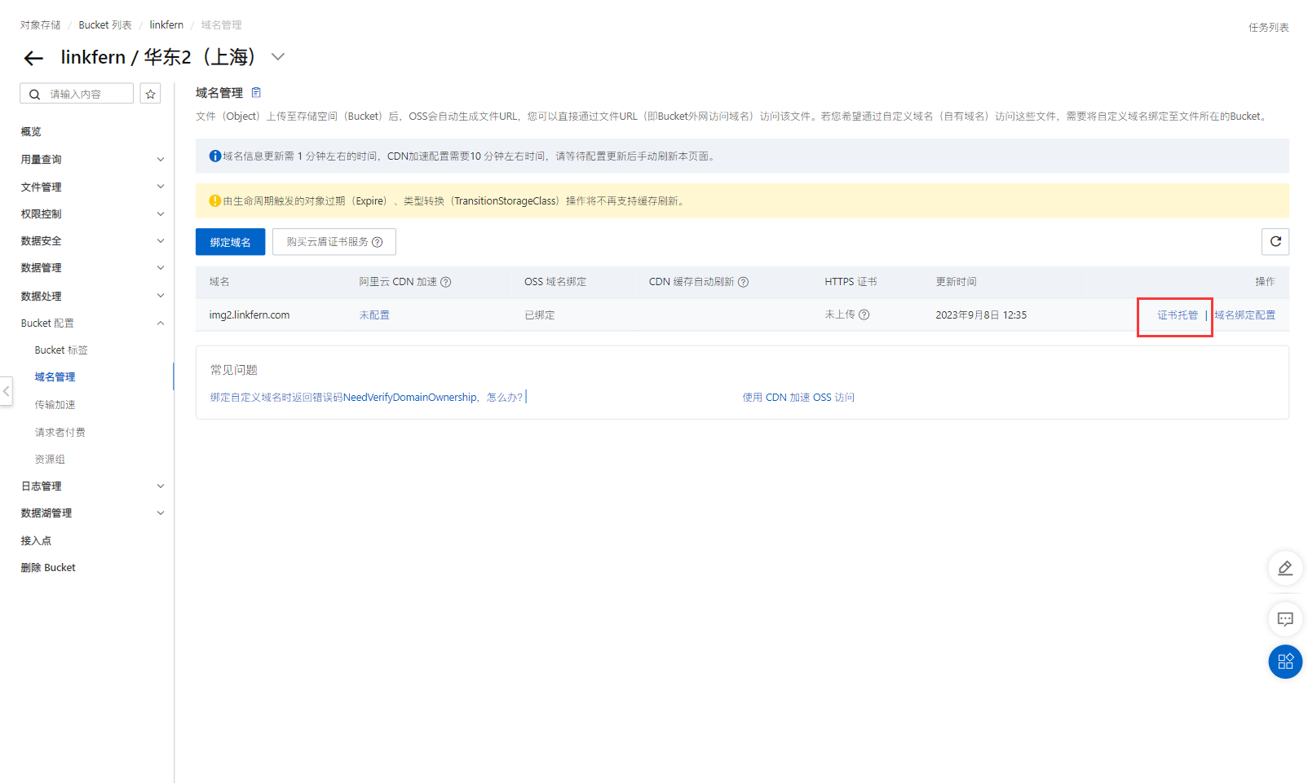1308x783 pixels.
Task: Open the 概览 sidebar item
Action: (x=31, y=132)
